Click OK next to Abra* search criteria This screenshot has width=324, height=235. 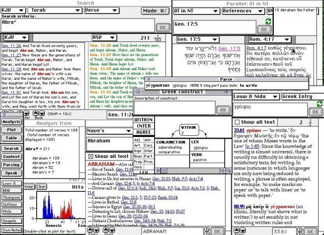point(163,27)
